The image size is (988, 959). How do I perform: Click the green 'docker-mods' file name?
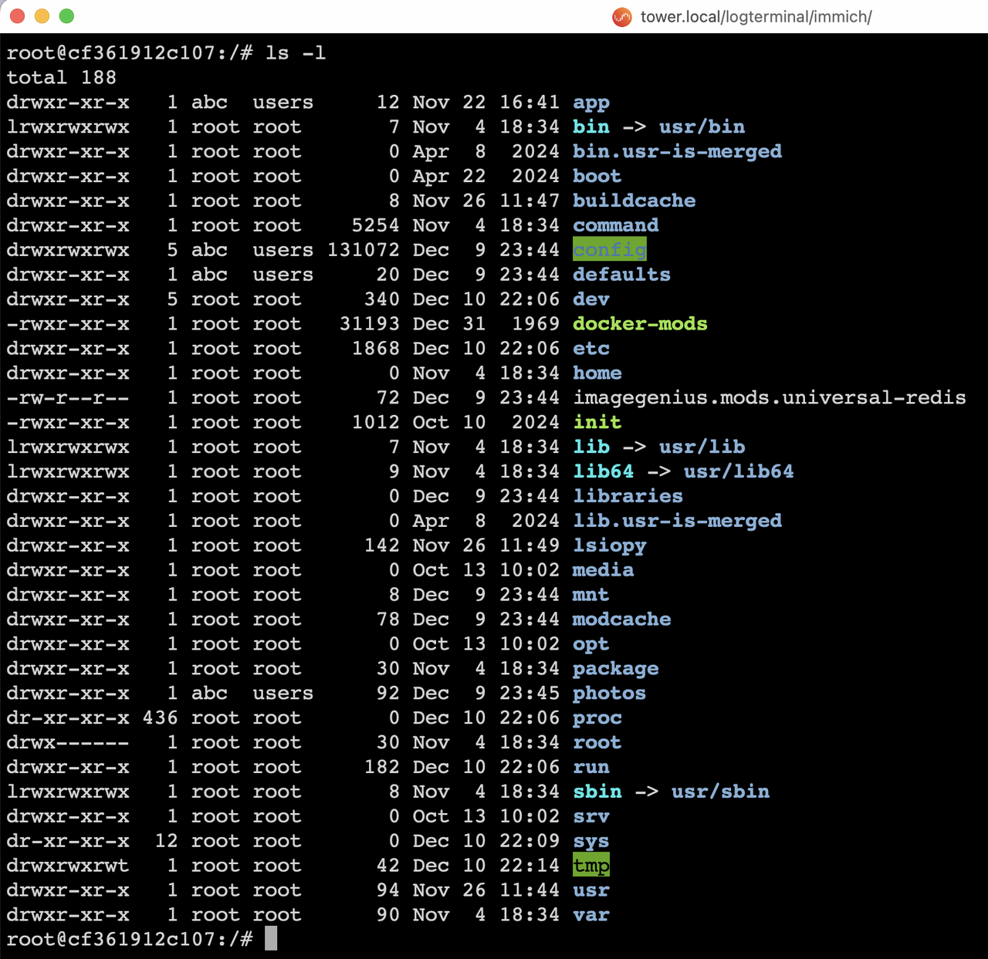point(641,324)
